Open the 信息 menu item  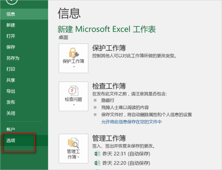pos(24,14)
